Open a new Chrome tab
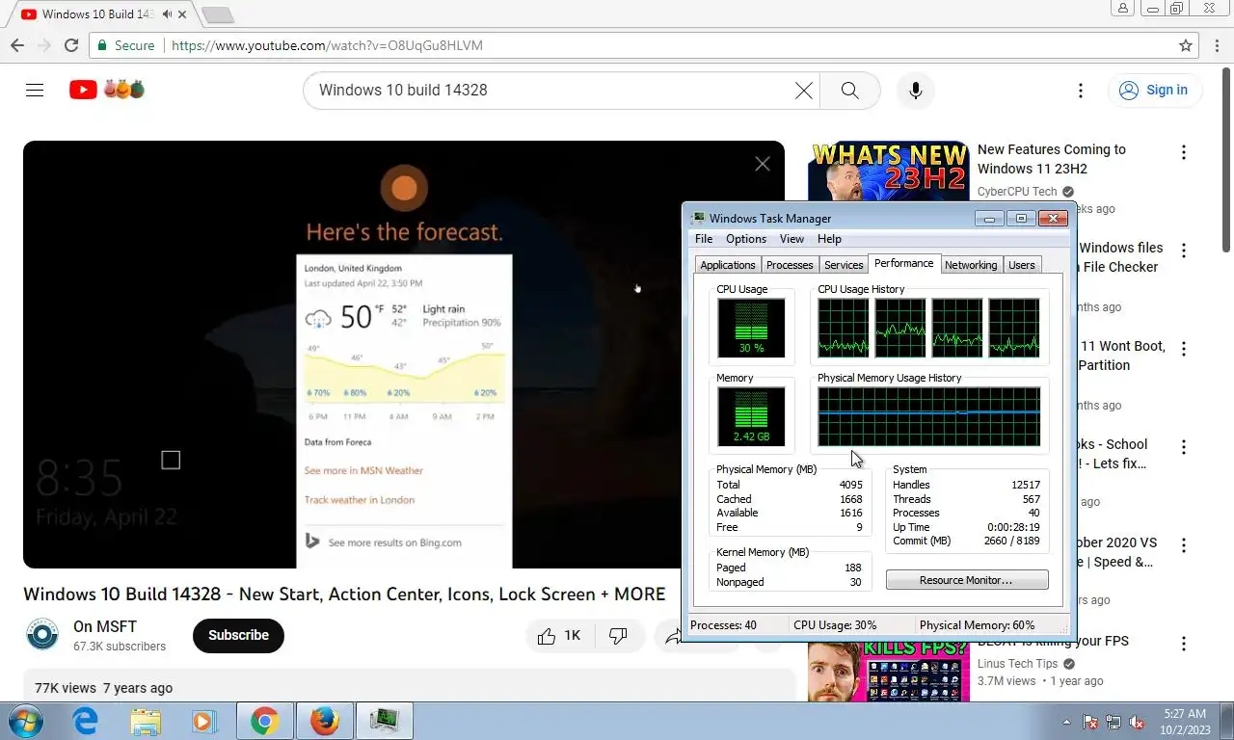 218,14
